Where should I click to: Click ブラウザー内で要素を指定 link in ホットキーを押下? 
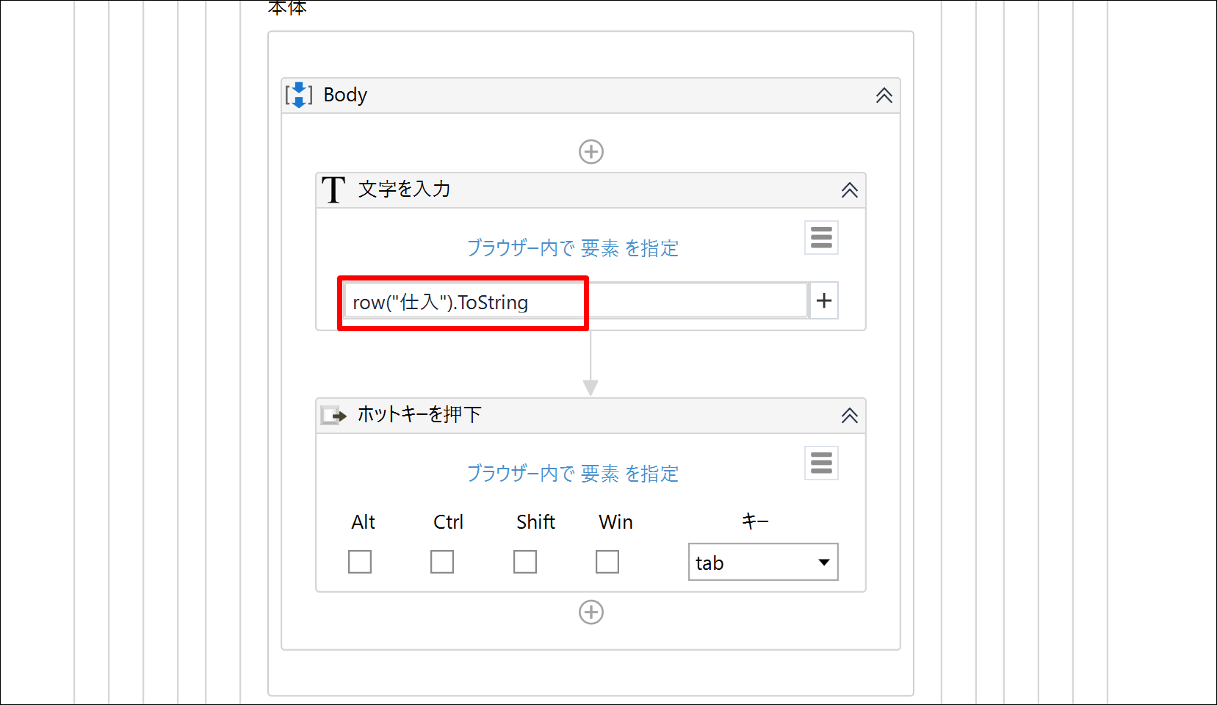pyautogui.click(x=573, y=474)
